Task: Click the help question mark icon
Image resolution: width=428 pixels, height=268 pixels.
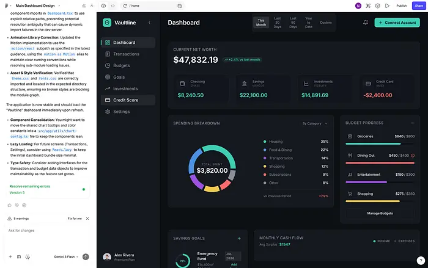Action: 421,261
